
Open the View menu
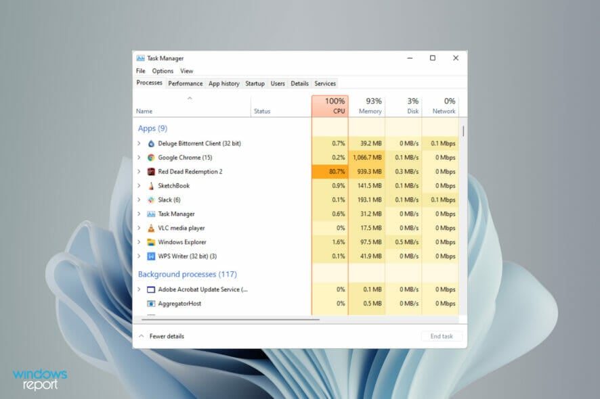[x=187, y=71]
